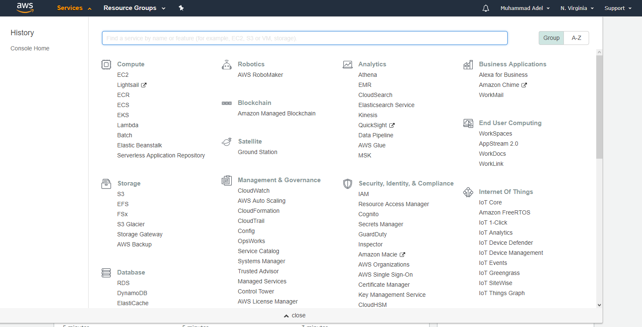Open AppStream 2.0
This screenshot has height=327, width=642.
[x=498, y=144]
